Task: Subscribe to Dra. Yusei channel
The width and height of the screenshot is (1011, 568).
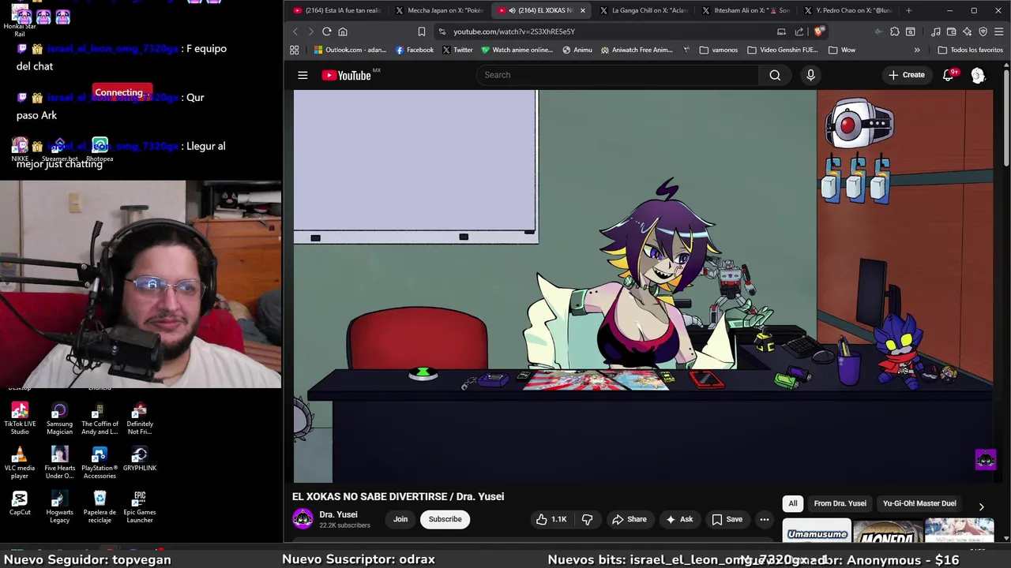Action: 445,519
